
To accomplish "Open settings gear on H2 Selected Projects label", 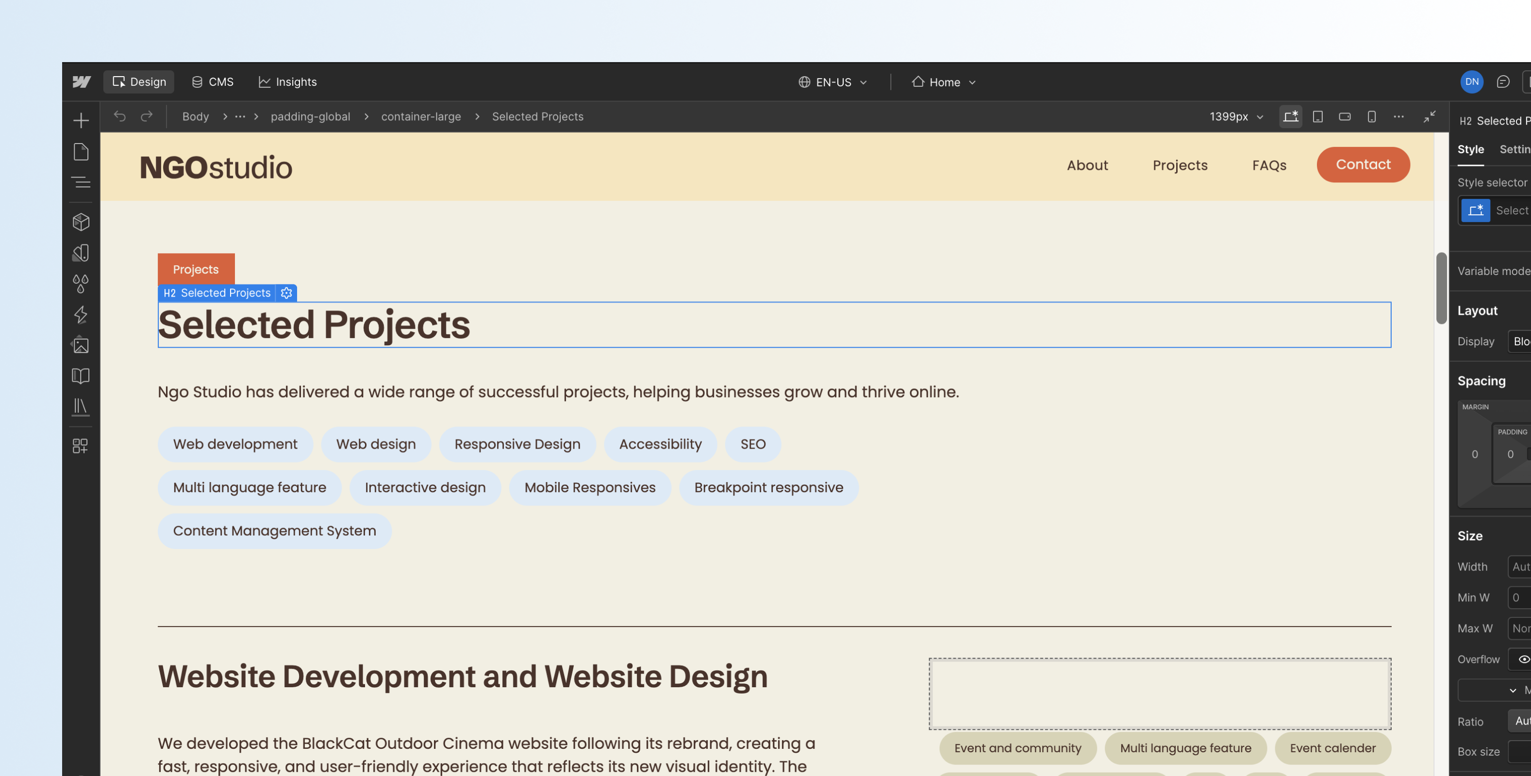I will coord(286,293).
